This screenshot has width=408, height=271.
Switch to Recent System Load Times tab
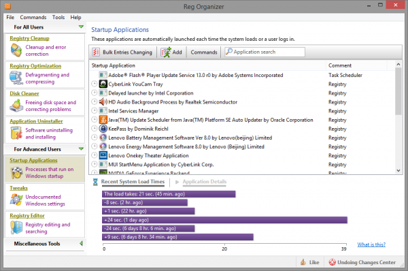[133, 182]
